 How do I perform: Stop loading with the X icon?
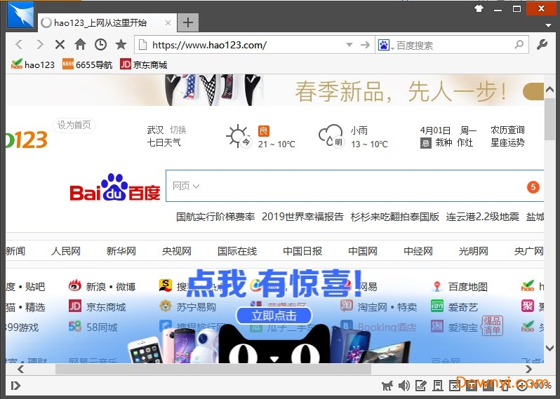(x=60, y=44)
